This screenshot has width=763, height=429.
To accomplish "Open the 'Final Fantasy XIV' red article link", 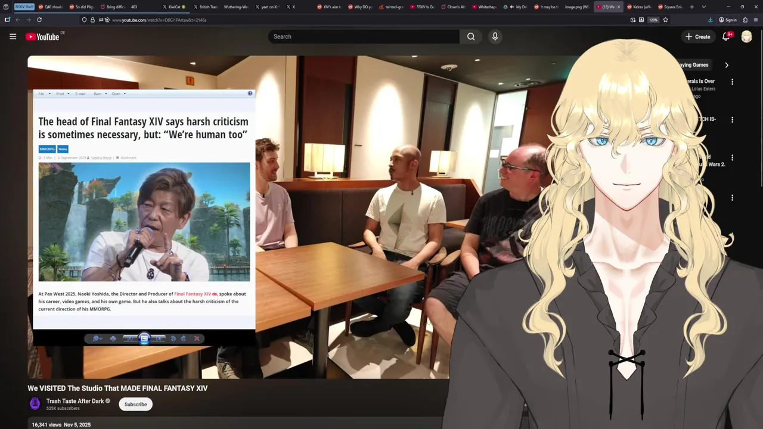I will tap(196, 294).
